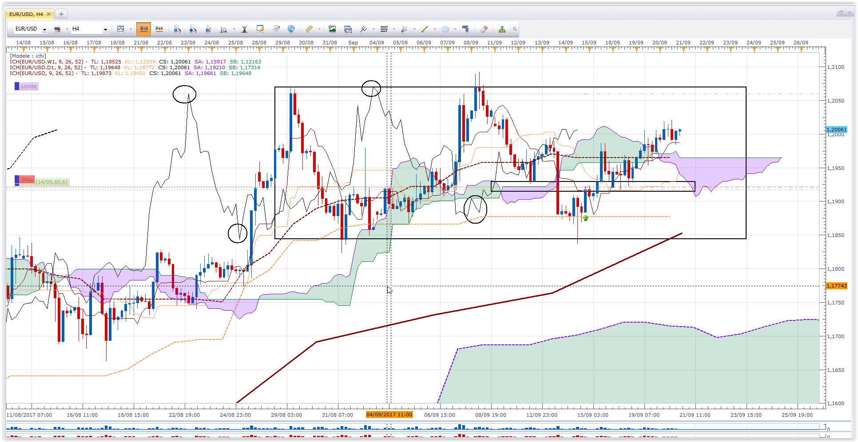Select the eraser tool
Viewport: 858px width, 442px height.
[x=484, y=29]
